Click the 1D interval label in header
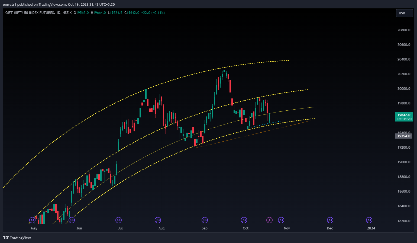The image size is (417, 243). [58, 13]
